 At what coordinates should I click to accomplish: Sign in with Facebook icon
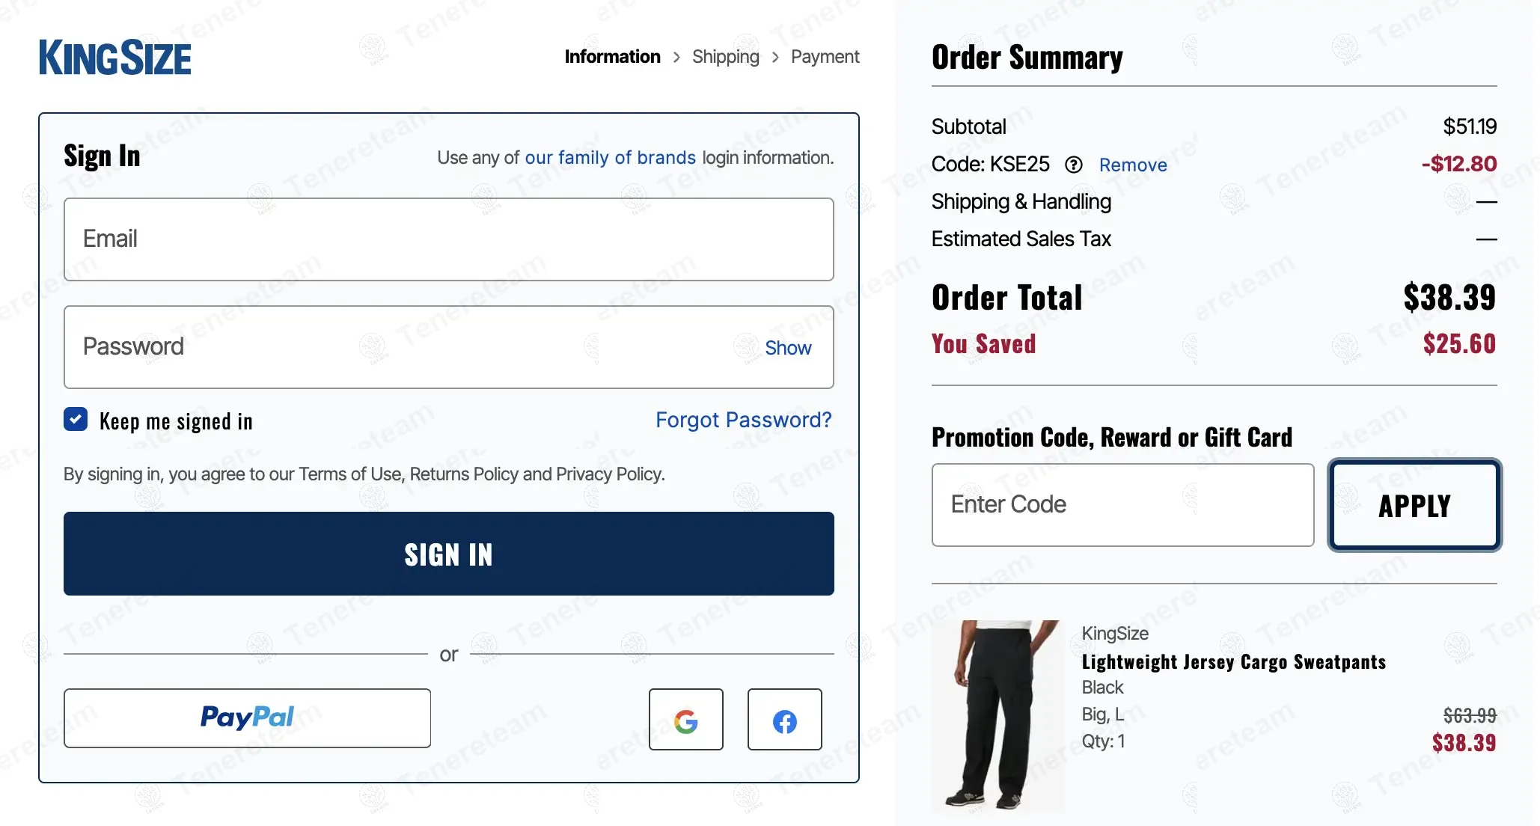coord(784,720)
